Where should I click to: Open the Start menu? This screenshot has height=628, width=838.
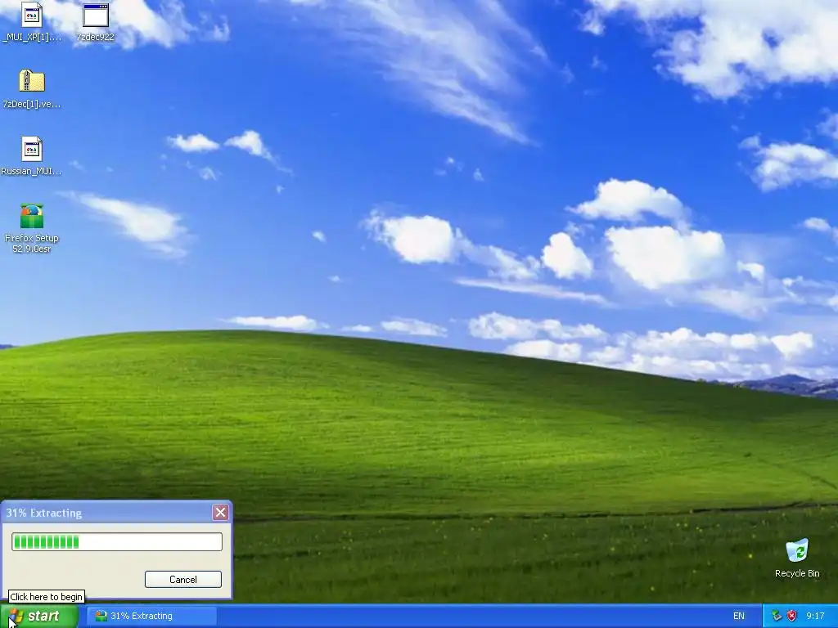coord(39,616)
